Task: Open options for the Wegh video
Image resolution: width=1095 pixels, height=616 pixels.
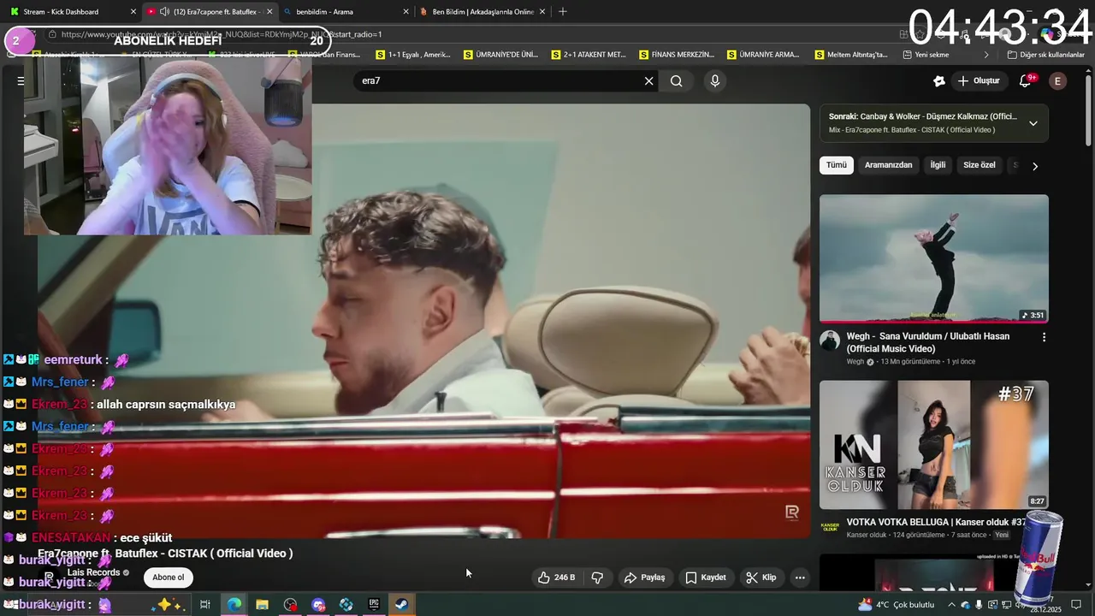Action: 1044,337
